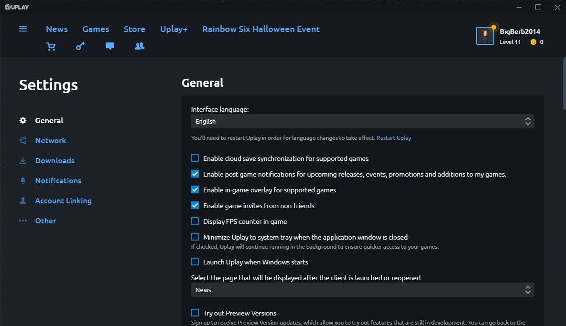Select Account Linking settings section
Viewport: 566px width, 326px height.
[63, 200]
